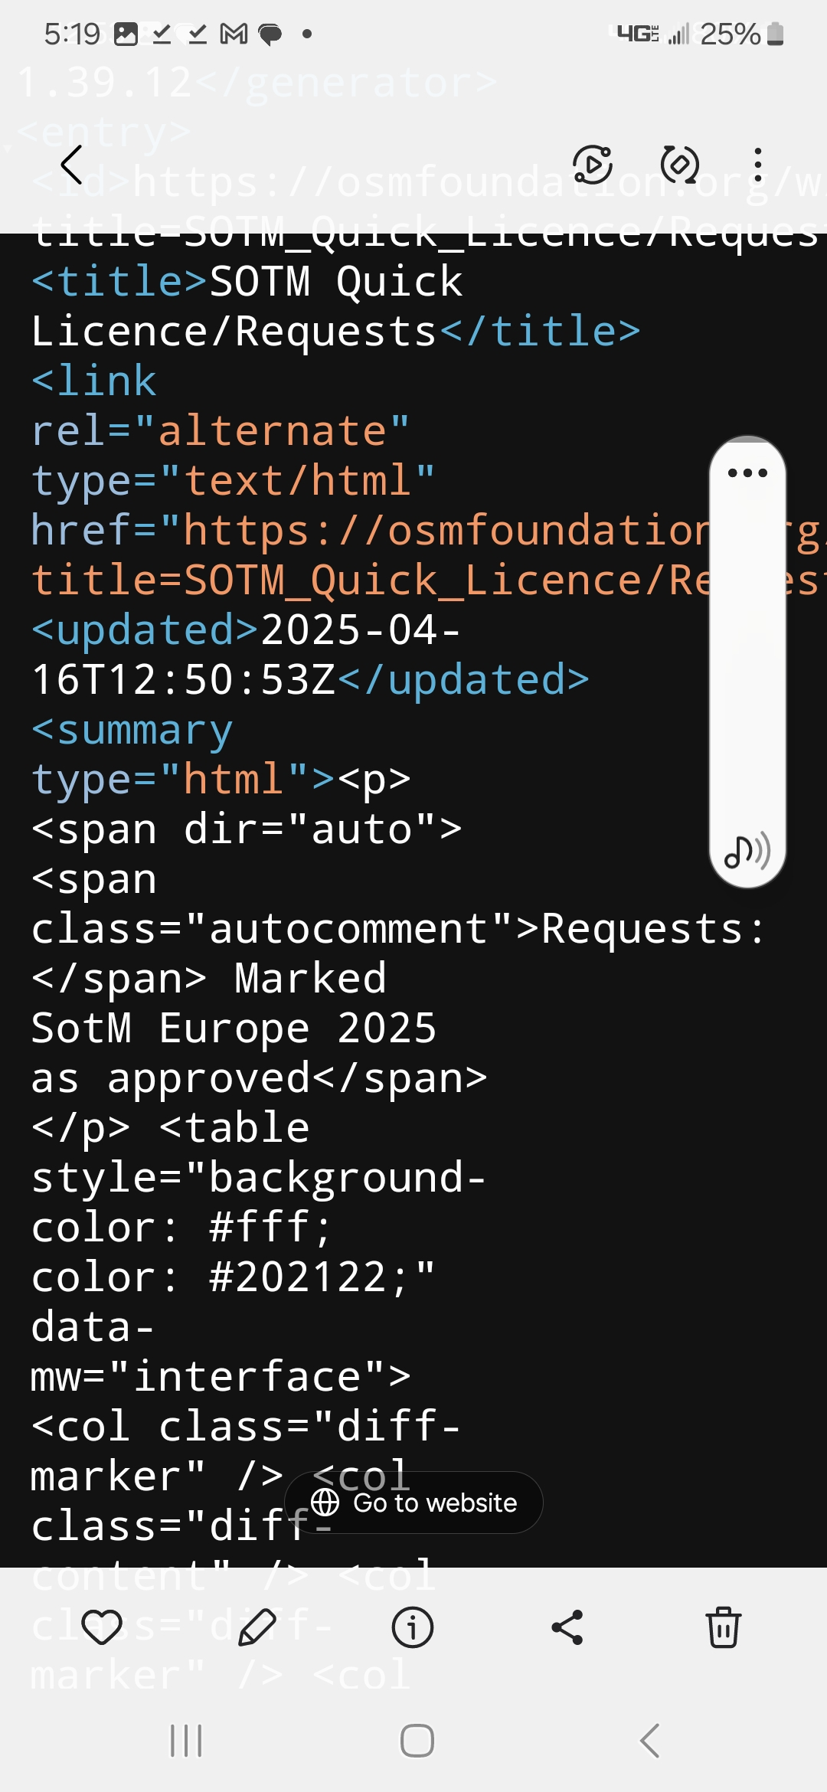The width and height of the screenshot is (827, 1792).
Task: Tap the 'color: #202122;"' text
Action: 234,1277
